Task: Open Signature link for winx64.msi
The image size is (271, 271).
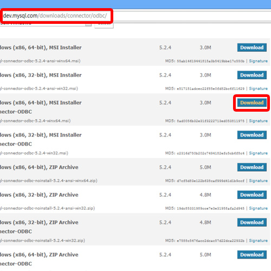Action: pos(258,121)
